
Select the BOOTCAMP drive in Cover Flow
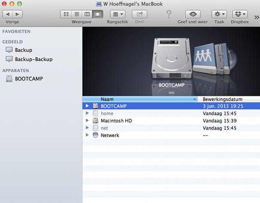click(x=171, y=58)
